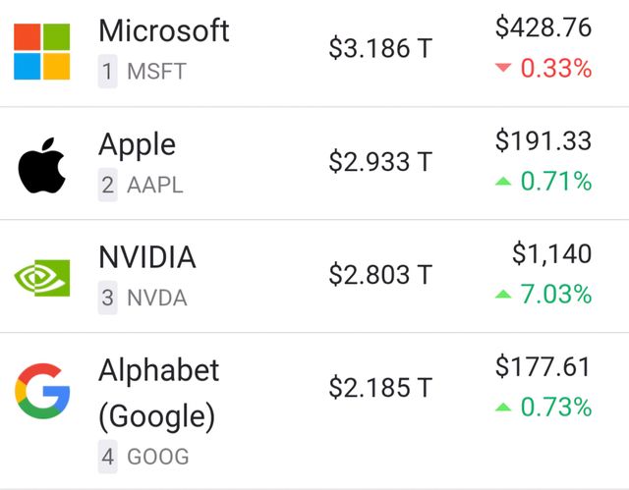Click NVIDIA's $1,140 share price

click(x=551, y=255)
